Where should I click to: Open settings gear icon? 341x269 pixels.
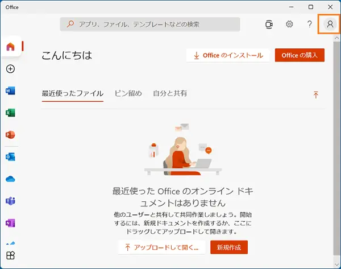[289, 24]
